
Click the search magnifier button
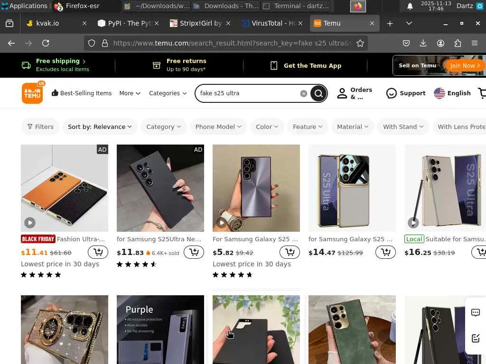pyautogui.click(x=318, y=93)
